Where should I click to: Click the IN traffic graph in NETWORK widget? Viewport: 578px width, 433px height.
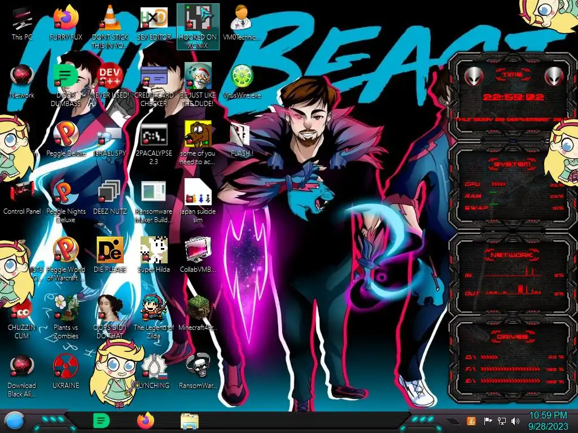tap(514, 273)
